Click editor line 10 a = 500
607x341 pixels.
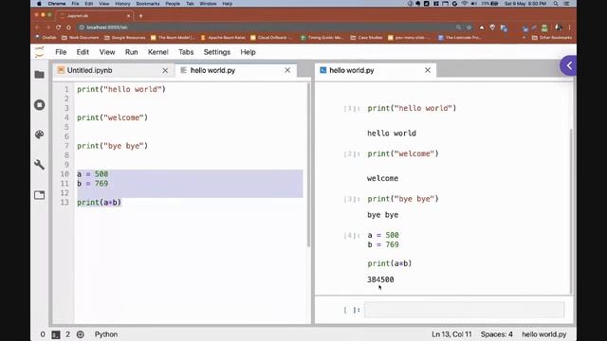pos(93,174)
